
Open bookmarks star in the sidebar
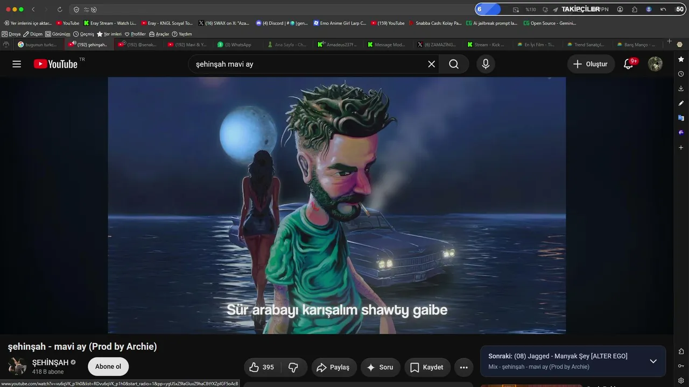point(681,59)
